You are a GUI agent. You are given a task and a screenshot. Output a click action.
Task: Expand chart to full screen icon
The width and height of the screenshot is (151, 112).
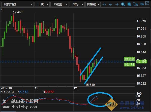tap(147, 3)
